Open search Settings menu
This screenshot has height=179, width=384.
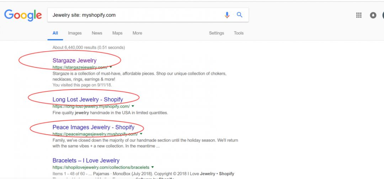[217, 33]
